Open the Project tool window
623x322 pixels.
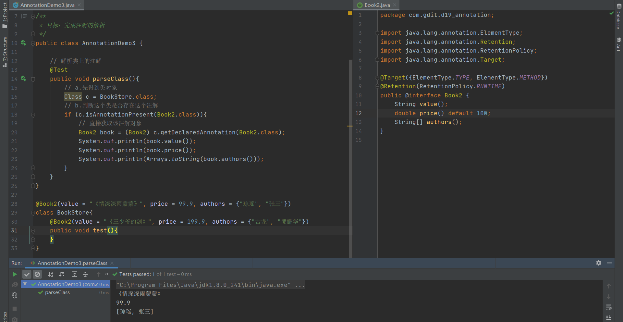[5, 15]
